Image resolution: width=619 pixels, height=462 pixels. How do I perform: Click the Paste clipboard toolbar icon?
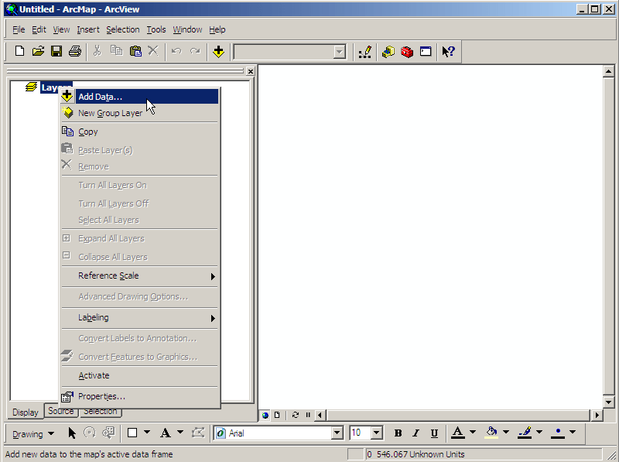[135, 51]
